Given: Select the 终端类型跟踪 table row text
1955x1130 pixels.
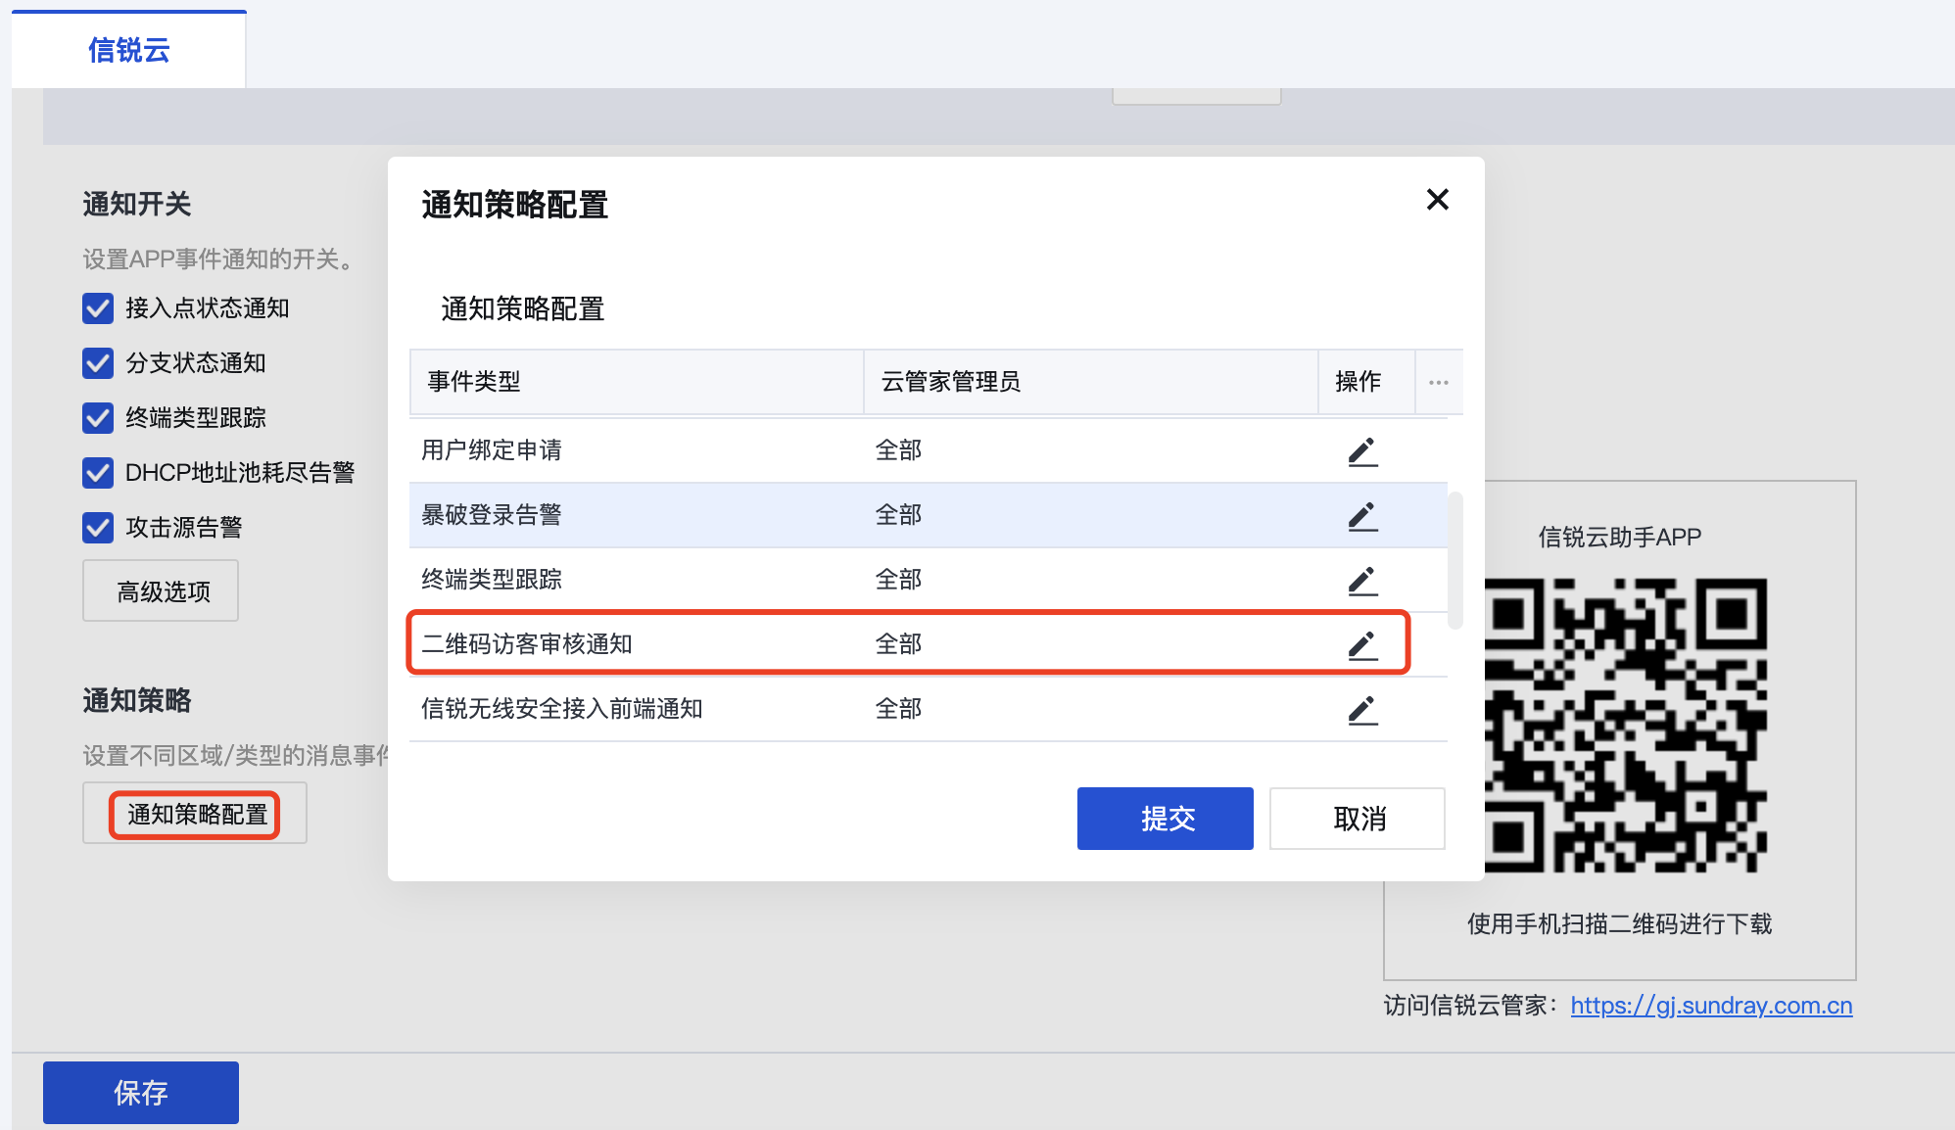Looking at the screenshot, I should pyautogui.click(x=492, y=579).
